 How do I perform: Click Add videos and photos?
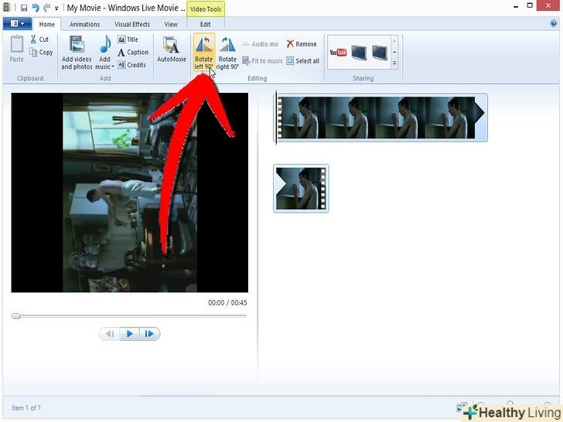(x=77, y=53)
